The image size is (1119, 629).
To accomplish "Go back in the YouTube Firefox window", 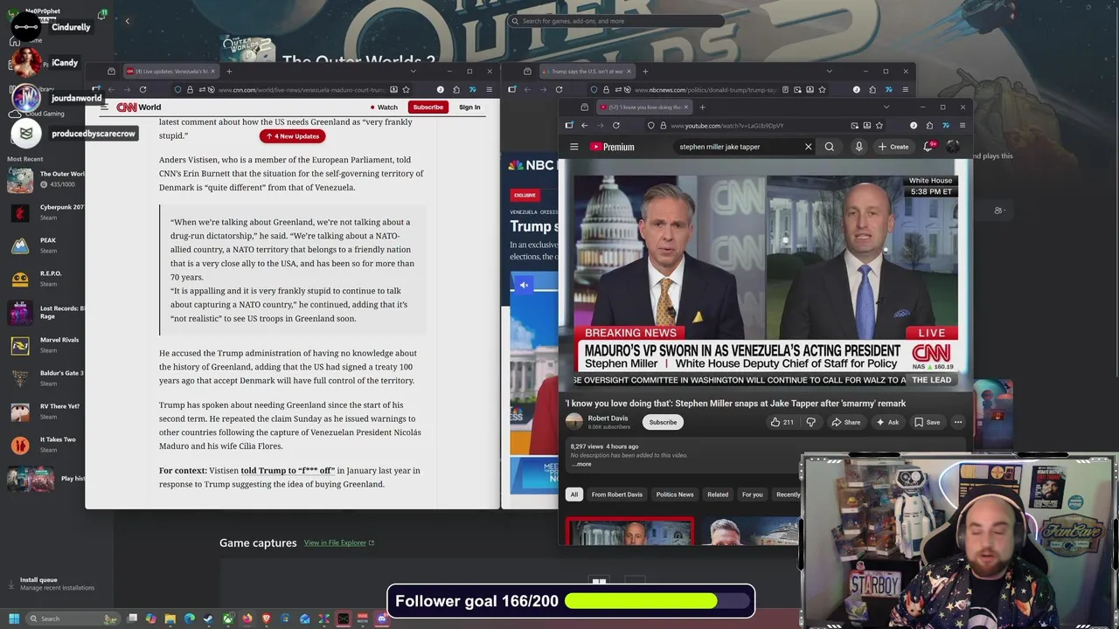I will [x=585, y=125].
